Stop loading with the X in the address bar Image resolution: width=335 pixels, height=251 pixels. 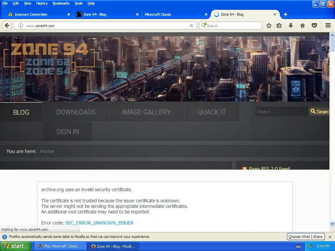tap(191, 25)
